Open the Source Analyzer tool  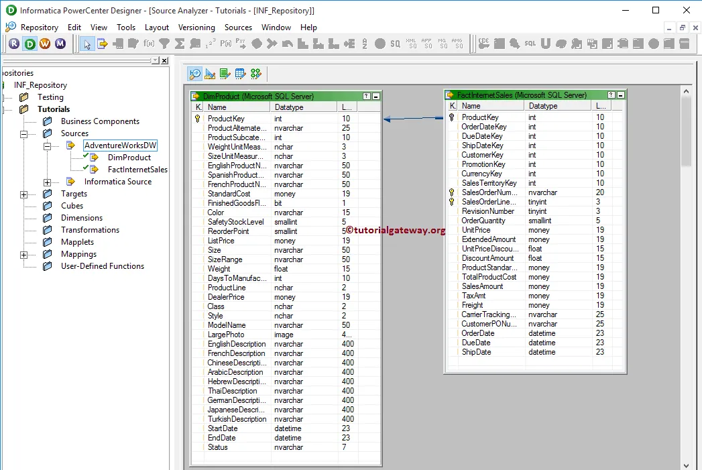point(195,74)
